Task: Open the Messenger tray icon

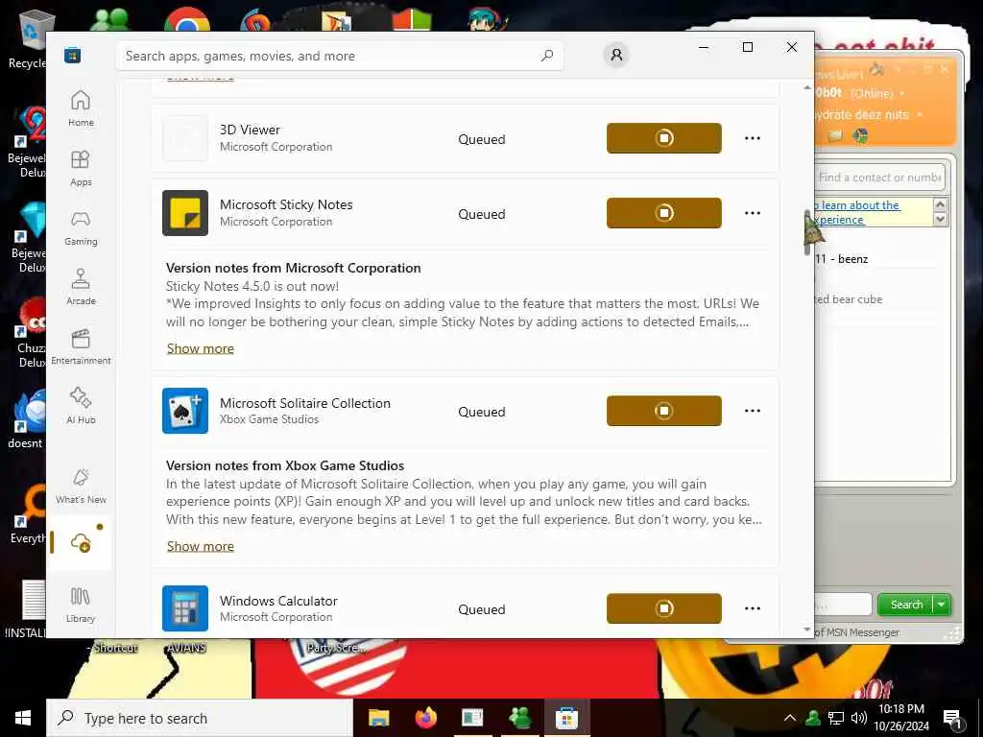Action: coord(813,718)
